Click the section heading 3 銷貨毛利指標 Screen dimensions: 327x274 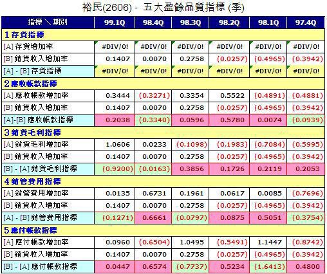(32, 132)
